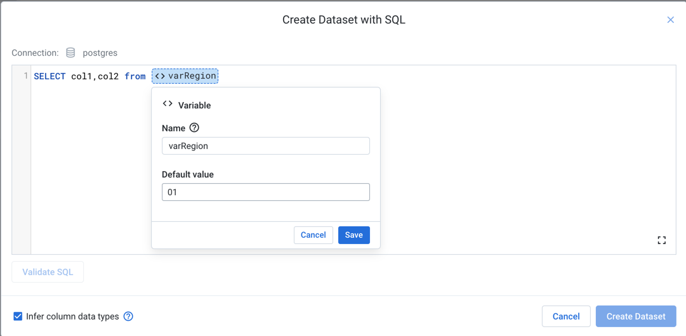The image size is (686, 336).
Task: Click the database icon beside postgres
Action: pyautogui.click(x=70, y=53)
